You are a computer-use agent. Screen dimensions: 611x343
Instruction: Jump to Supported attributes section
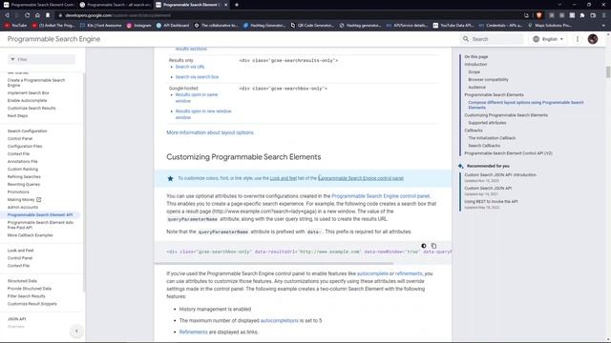pyautogui.click(x=487, y=123)
